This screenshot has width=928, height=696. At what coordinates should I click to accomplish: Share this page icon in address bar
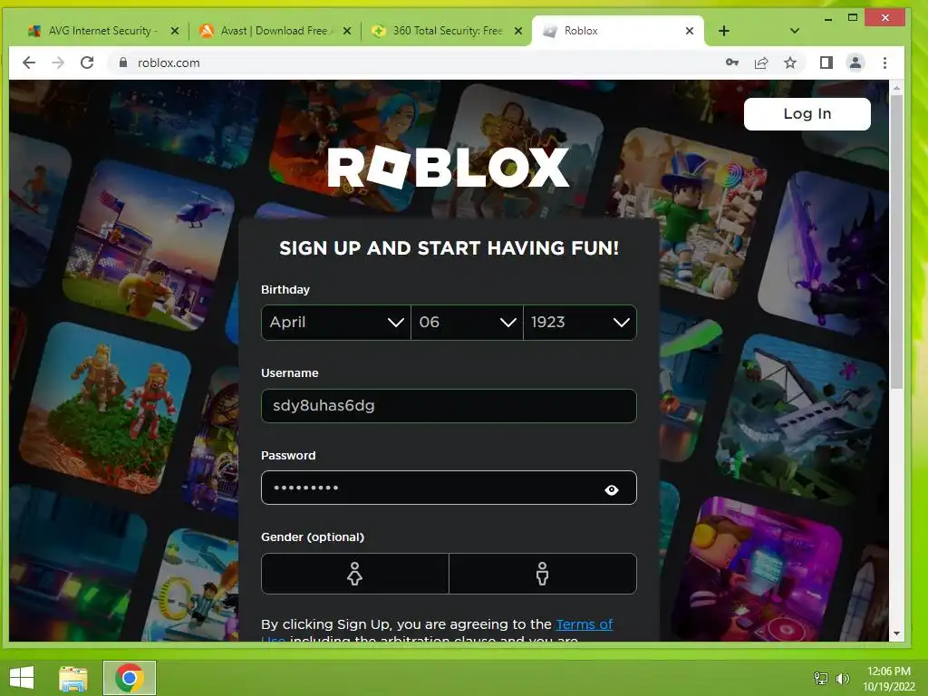[x=761, y=63]
